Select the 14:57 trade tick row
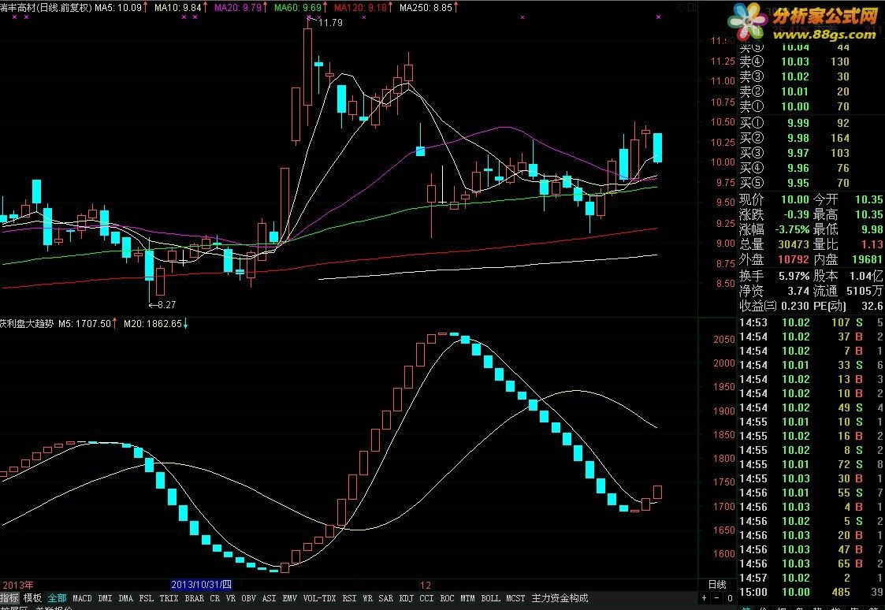The image size is (885, 610). [x=811, y=578]
